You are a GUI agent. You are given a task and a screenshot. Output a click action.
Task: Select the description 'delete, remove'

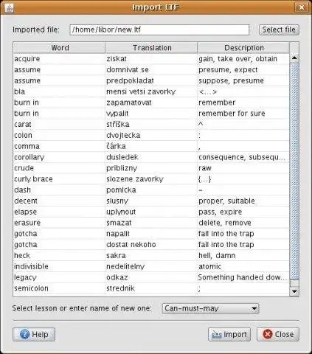tap(243, 223)
